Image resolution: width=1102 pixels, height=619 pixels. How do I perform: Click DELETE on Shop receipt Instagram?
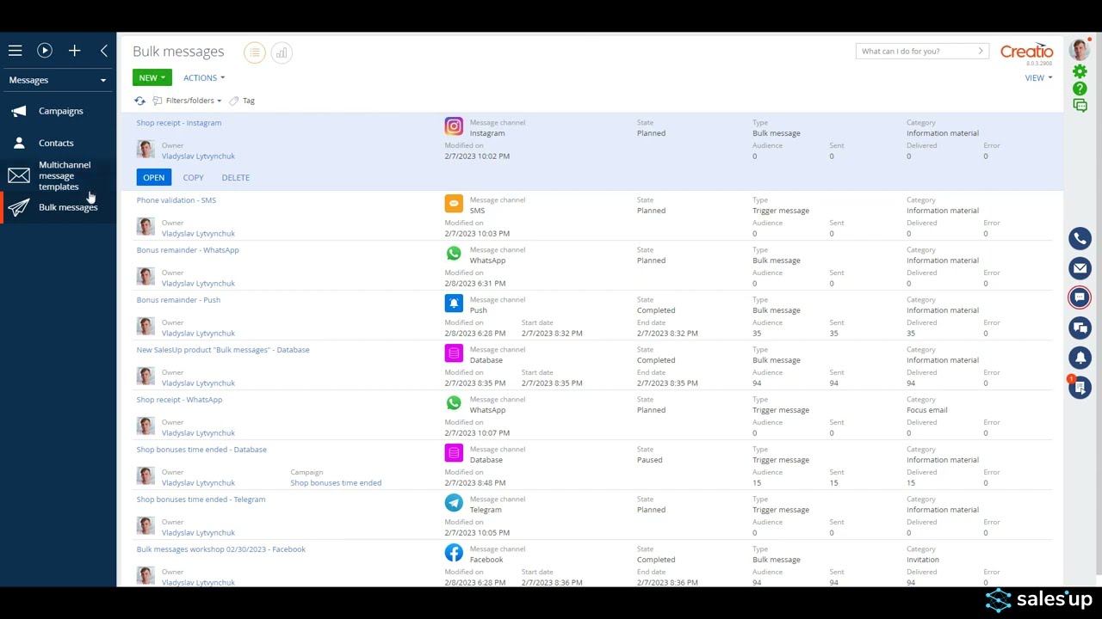(235, 178)
